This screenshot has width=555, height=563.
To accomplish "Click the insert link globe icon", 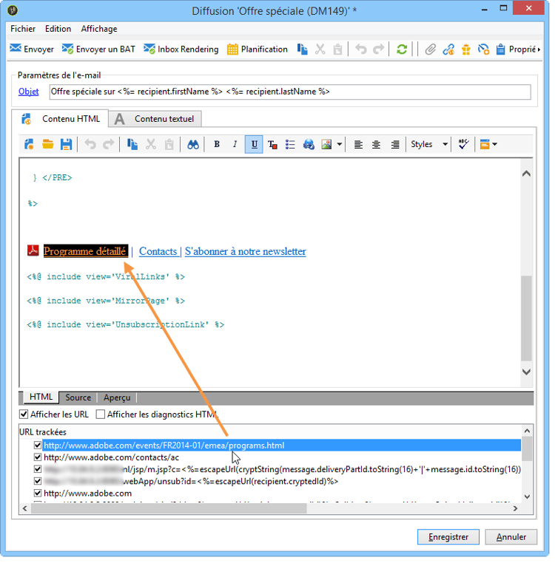I will [309, 144].
